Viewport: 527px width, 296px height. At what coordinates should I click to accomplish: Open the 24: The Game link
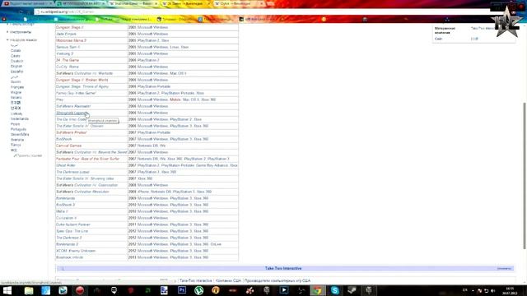(x=68, y=60)
